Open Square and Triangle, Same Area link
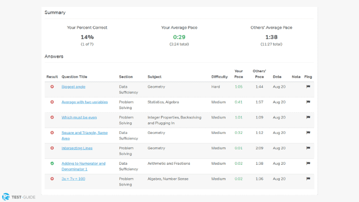This screenshot has width=359, height=202. [85, 136]
